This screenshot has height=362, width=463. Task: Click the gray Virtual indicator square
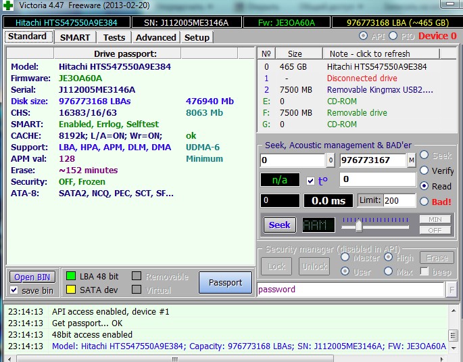137,290
